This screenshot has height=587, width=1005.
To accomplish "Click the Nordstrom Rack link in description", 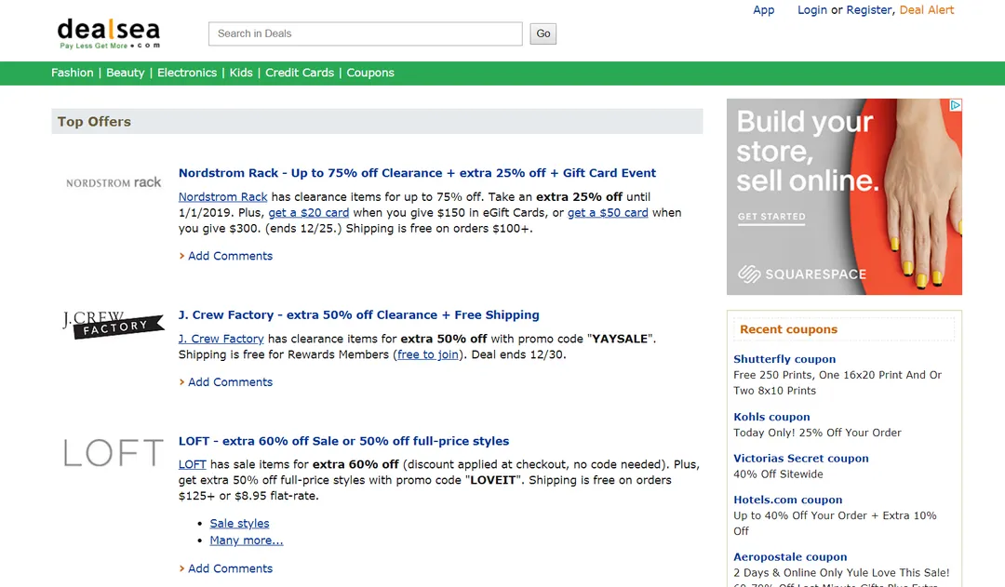I will click(222, 196).
